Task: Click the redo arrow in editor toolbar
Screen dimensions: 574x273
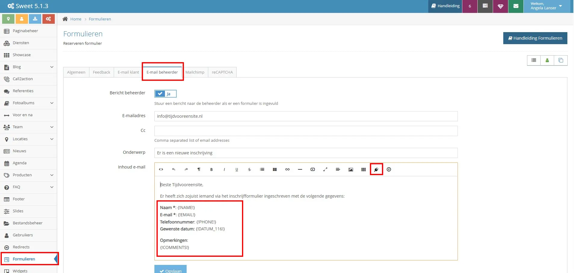Action: (x=186, y=169)
